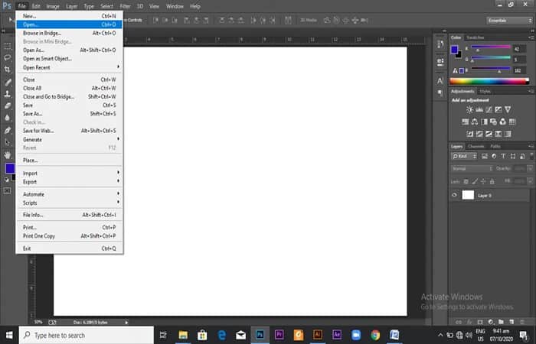Viewport: 536px width, 344px height.
Task: Click the Exposure adjustment icon
Action: tap(498, 109)
